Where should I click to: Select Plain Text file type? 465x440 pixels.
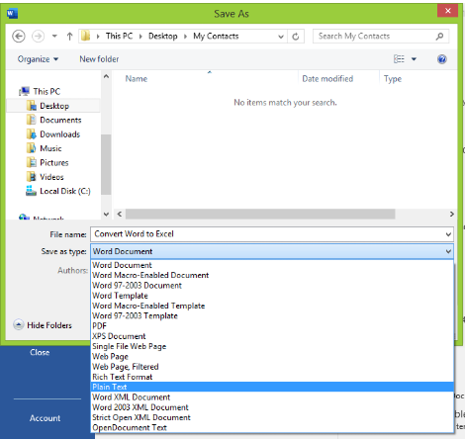[272, 388]
